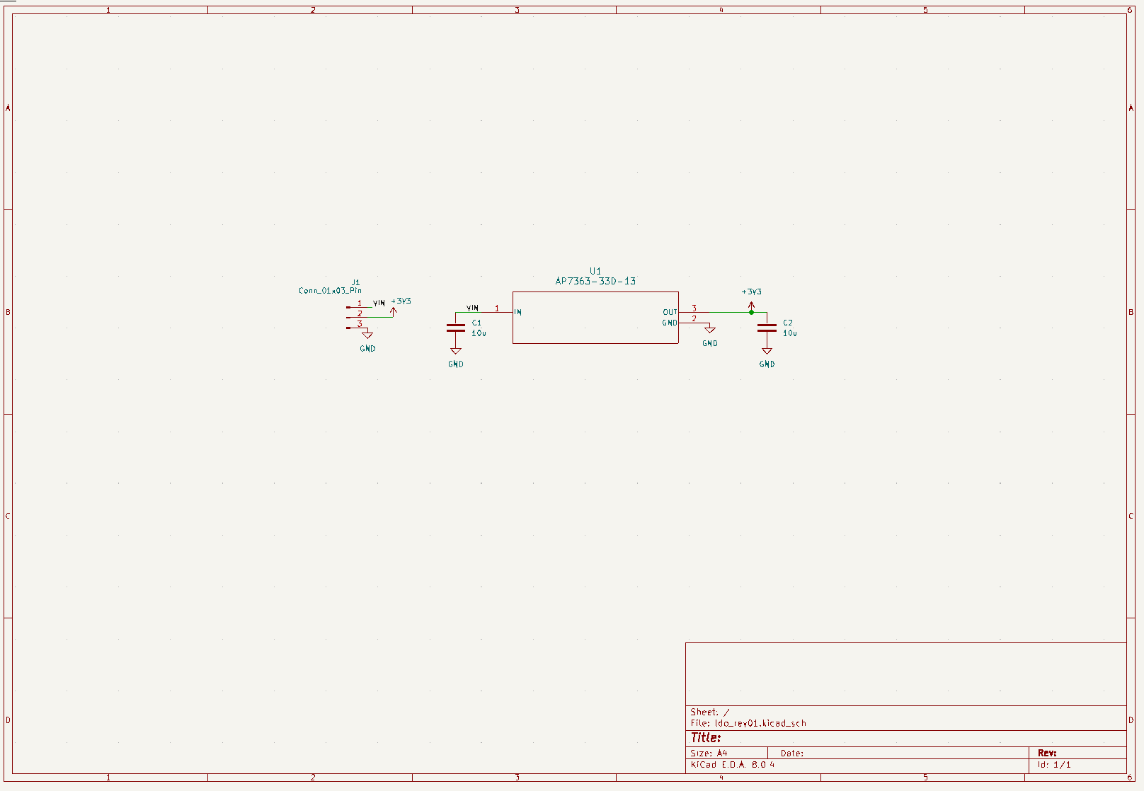
Task: Click the U1 reference designator text
Action: [595, 271]
